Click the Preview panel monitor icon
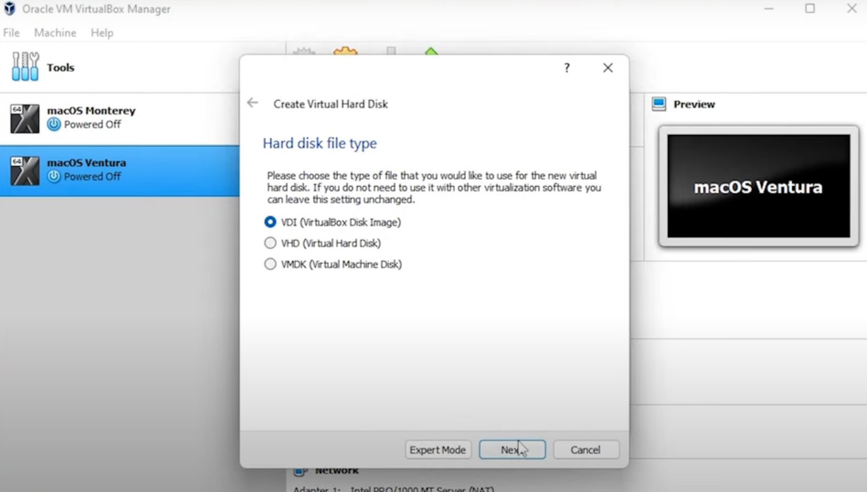Viewport: 867px width, 492px height. [x=659, y=104]
